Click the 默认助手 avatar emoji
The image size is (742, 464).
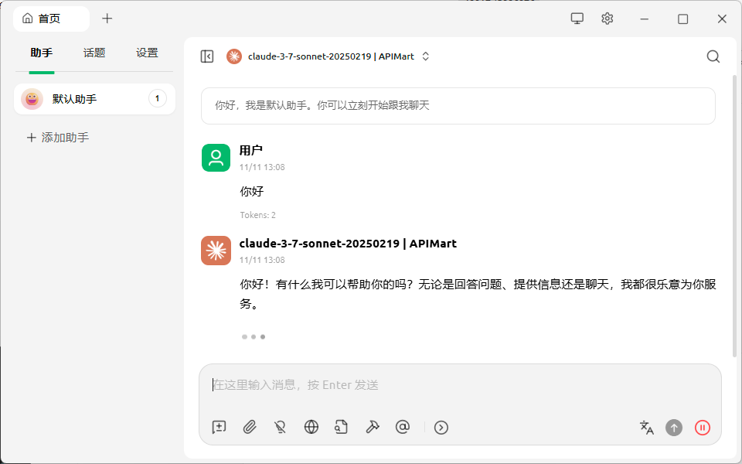click(32, 99)
